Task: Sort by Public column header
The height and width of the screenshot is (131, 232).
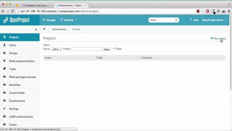Action: pos(100,57)
